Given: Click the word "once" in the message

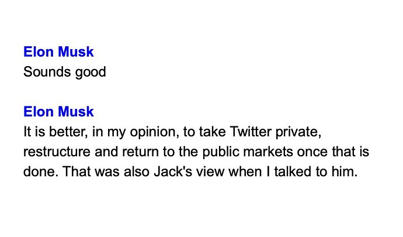Looking at the screenshot, I should tap(312, 152).
